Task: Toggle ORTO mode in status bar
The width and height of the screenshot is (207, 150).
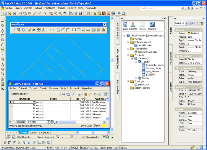Action: click(67, 148)
